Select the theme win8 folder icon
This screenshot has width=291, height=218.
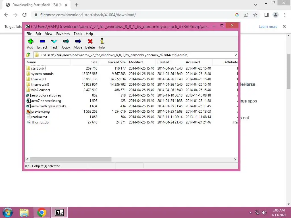(28, 84)
